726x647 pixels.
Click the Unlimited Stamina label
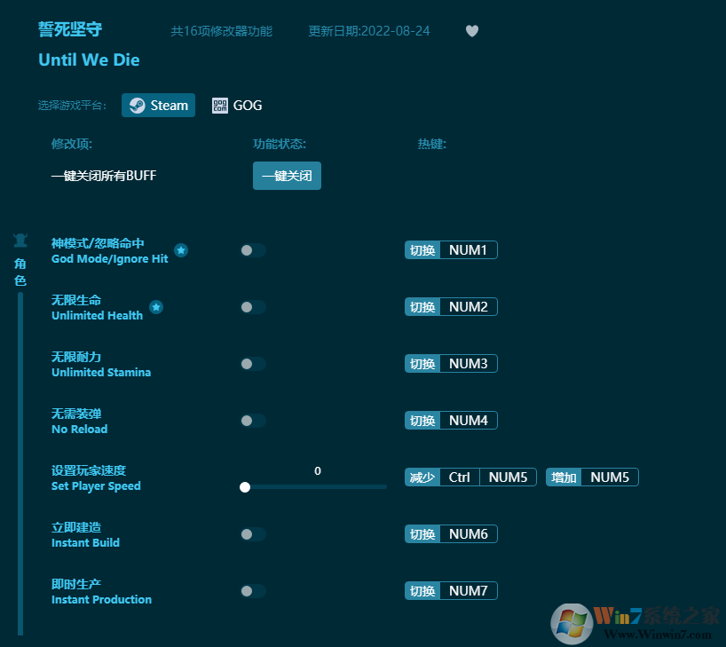[x=101, y=373]
